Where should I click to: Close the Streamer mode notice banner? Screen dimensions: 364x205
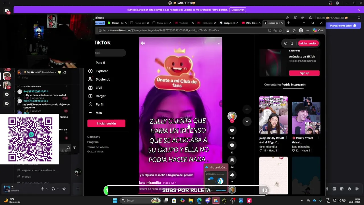tap(359, 10)
